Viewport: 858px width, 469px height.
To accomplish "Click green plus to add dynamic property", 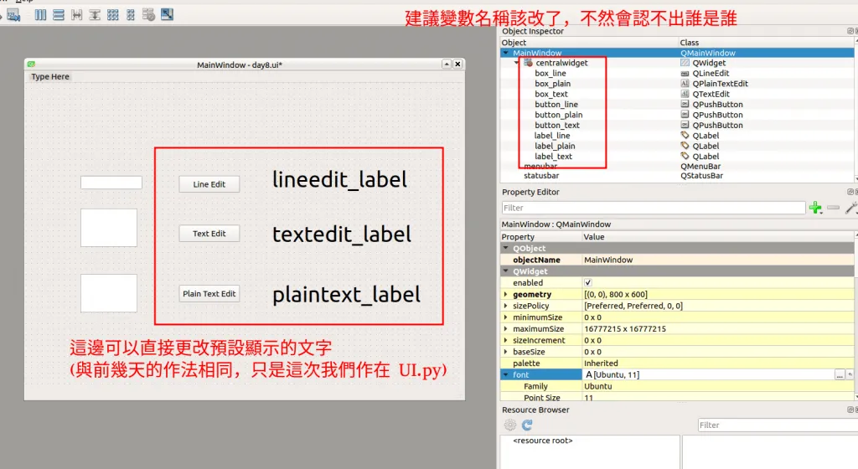I will point(815,208).
